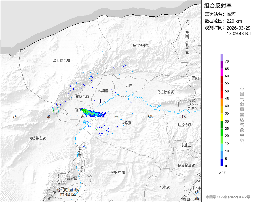This screenshot has width=254, height=202.
Task: Click the 乌审旗 map label
Action: pos(165,187)
